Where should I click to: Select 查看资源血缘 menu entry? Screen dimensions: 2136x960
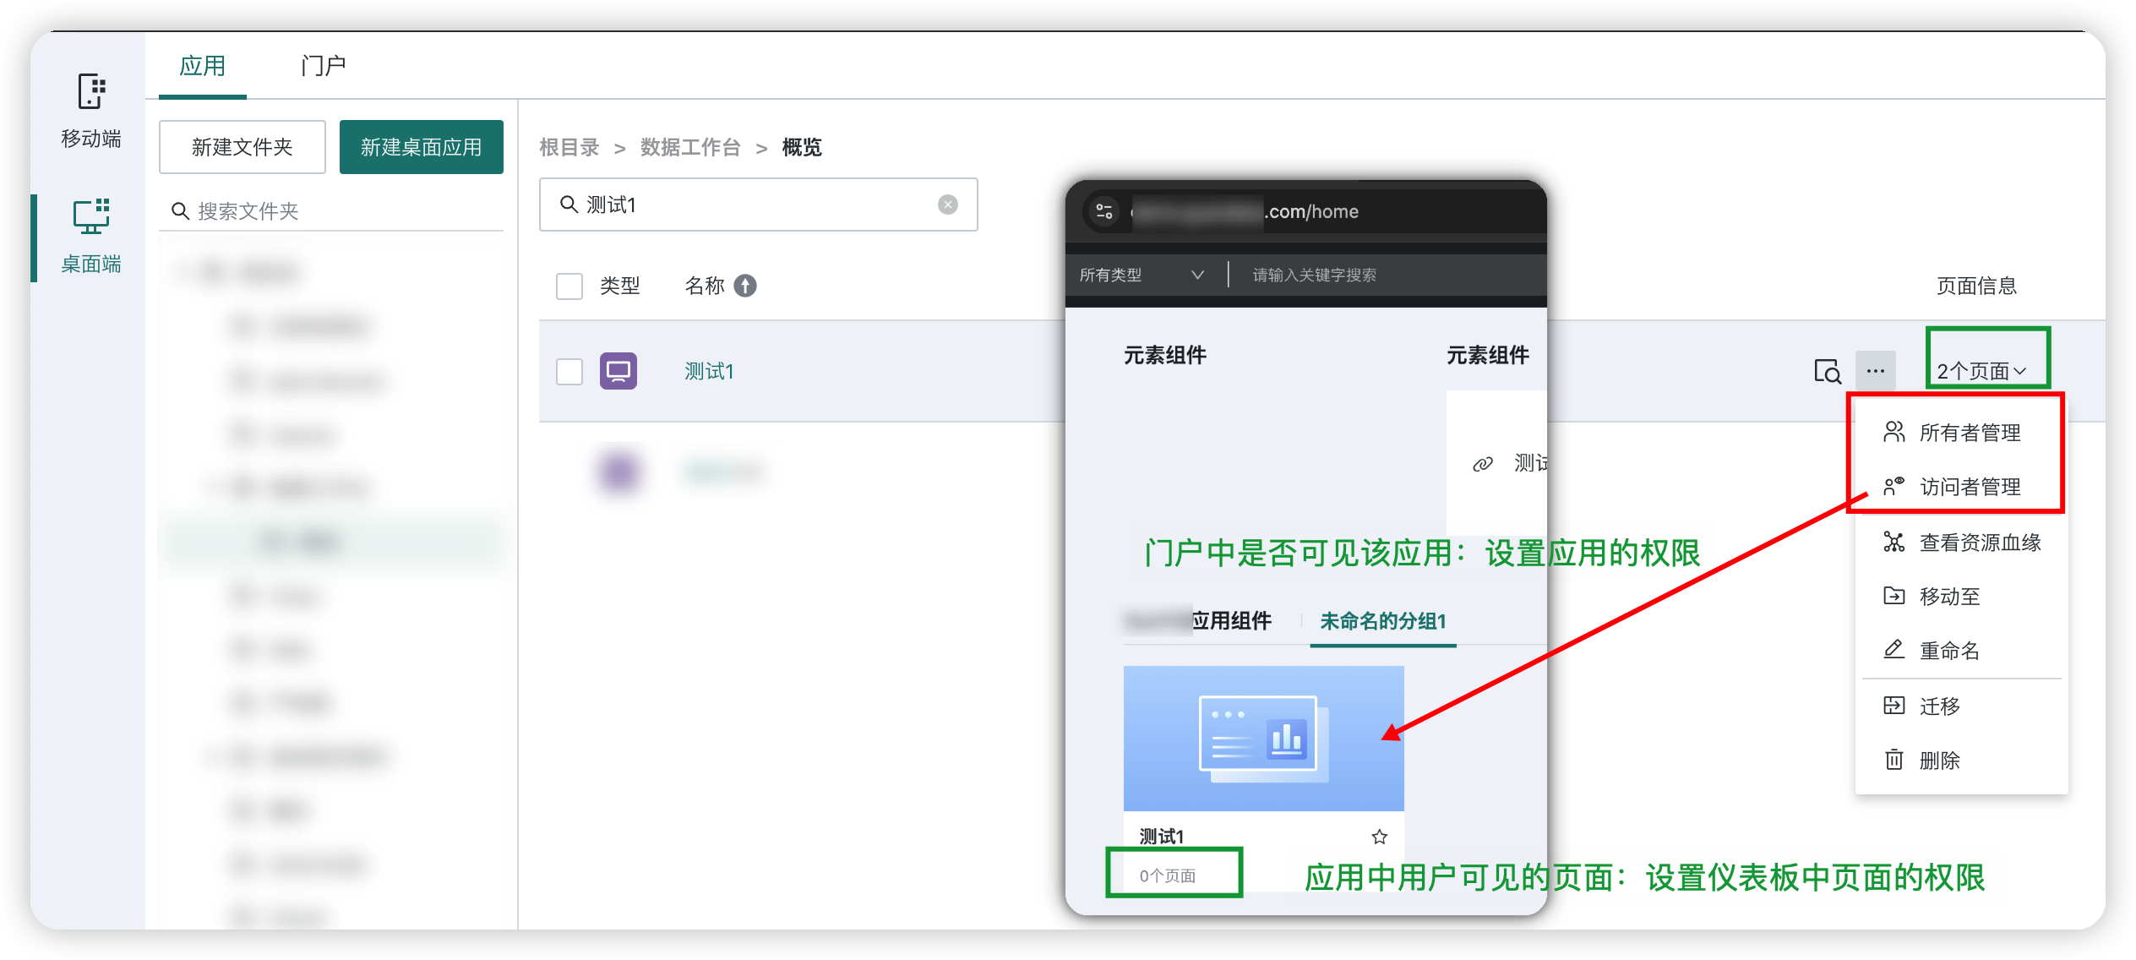click(x=1979, y=543)
